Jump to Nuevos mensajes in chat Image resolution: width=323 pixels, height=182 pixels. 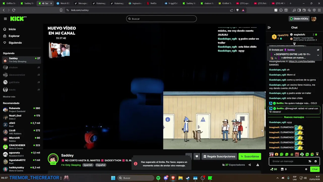point(294,117)
